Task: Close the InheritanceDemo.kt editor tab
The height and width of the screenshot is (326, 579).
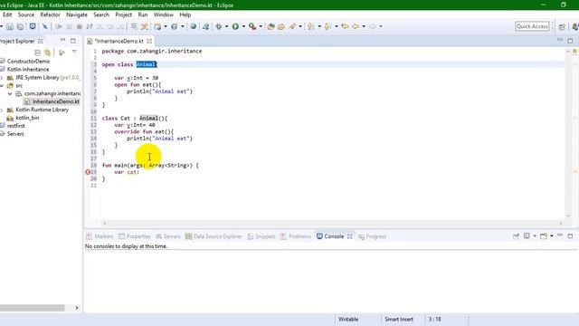Action: (149, 41)
